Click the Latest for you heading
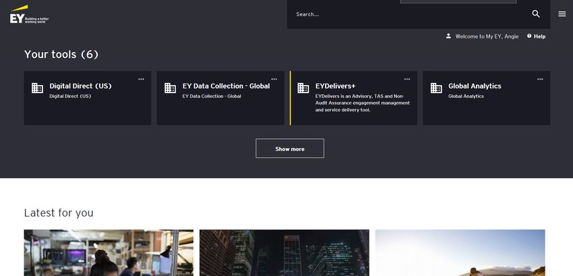The height and width of the screenshot is (276, 573). [59, 213]
